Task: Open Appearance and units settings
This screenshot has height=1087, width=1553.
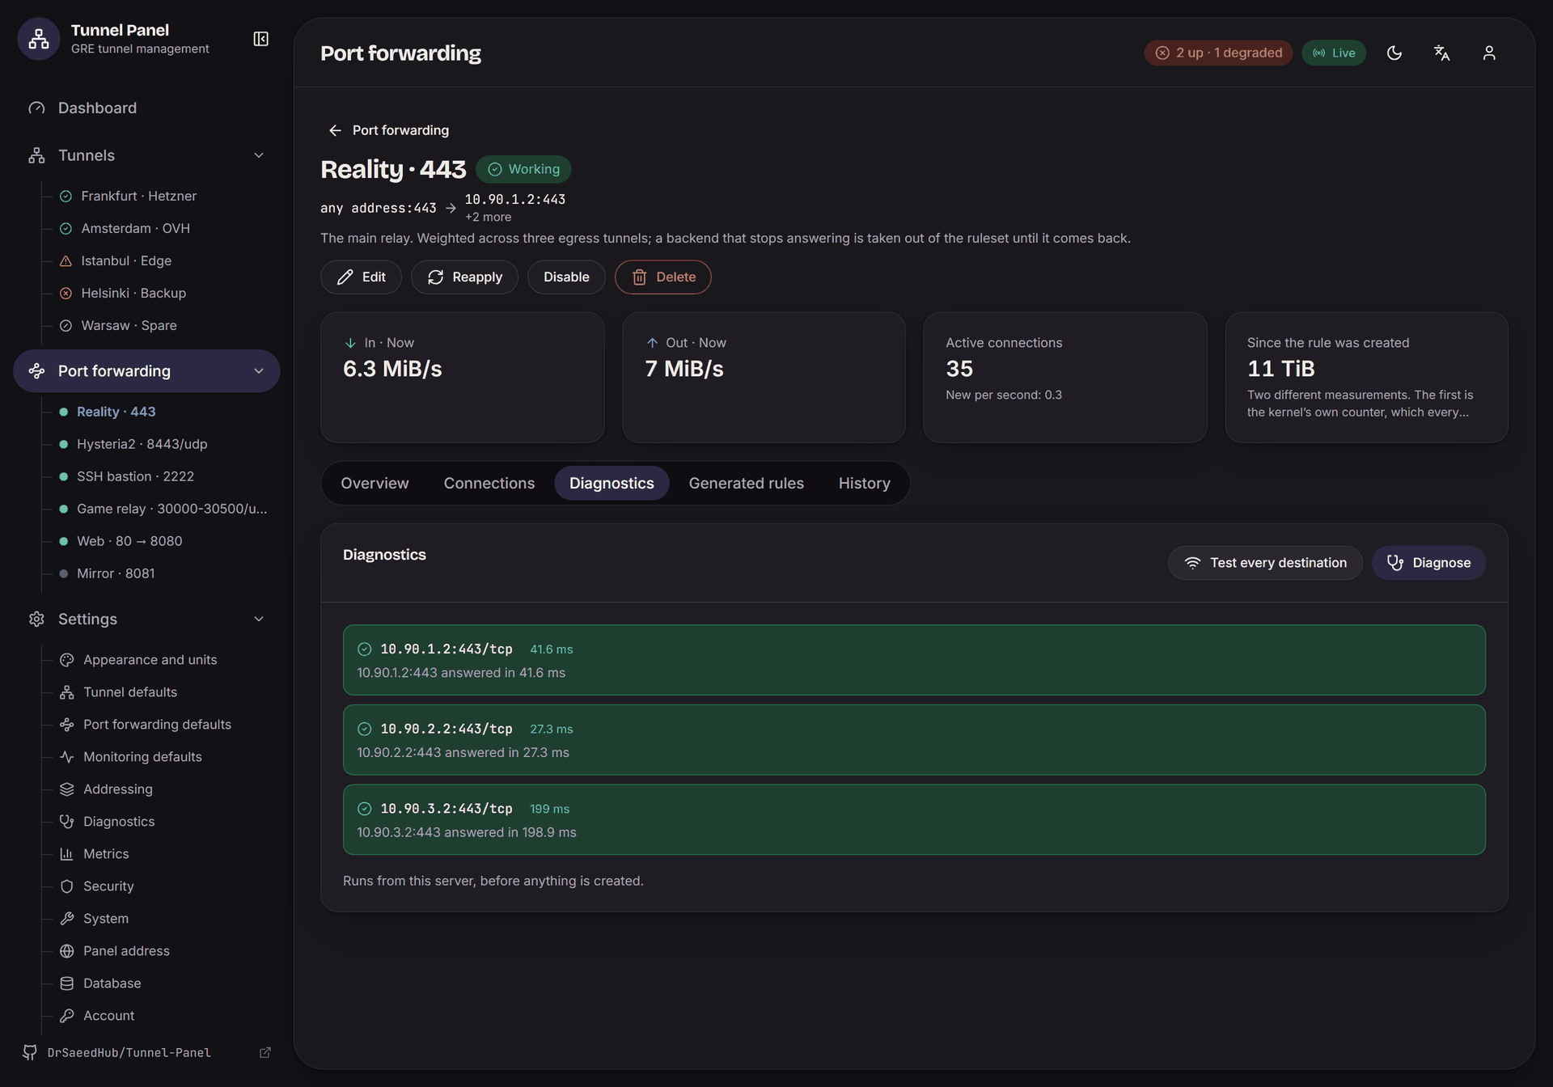Action: [x=150, y=660]
